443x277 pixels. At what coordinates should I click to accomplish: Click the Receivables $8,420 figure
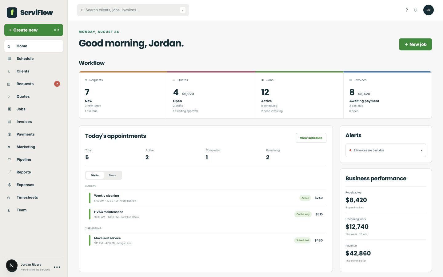coord(356,200)
